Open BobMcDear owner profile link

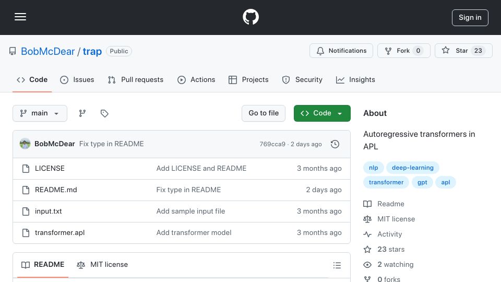click(47, 51)
